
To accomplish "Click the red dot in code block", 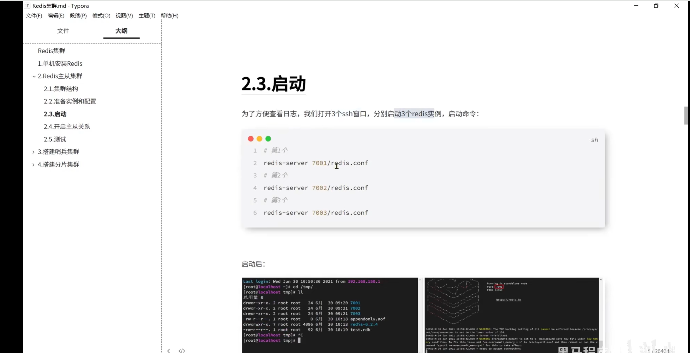I will tap(251, 139).
